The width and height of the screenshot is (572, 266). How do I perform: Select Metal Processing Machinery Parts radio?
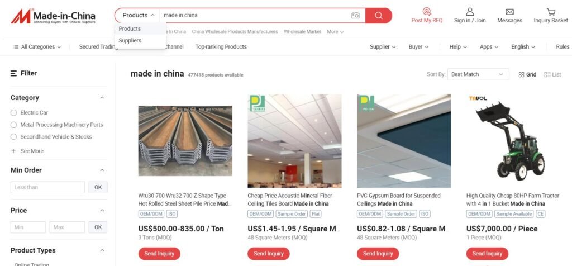(13, 125)
